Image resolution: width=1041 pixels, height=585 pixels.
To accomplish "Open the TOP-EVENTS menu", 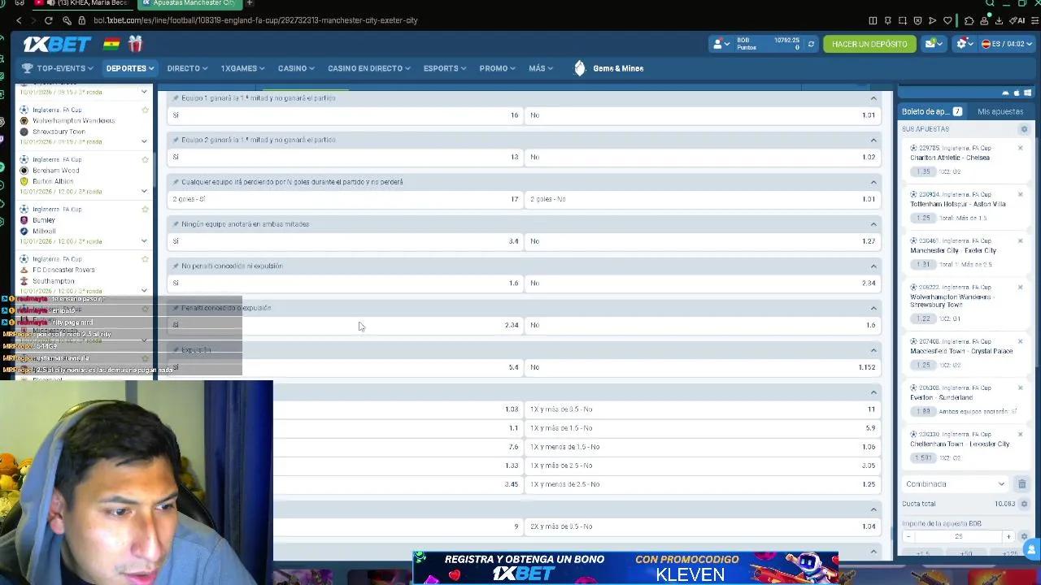I will tap(58, 68).
